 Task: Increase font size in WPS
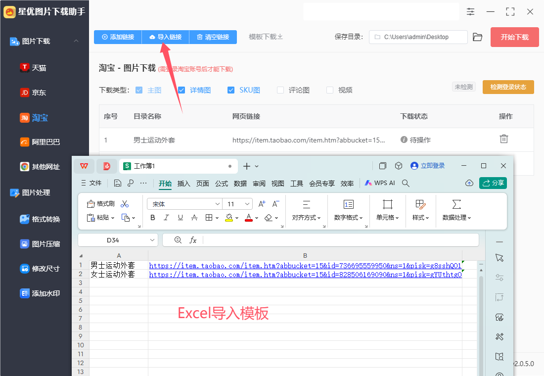262,204
